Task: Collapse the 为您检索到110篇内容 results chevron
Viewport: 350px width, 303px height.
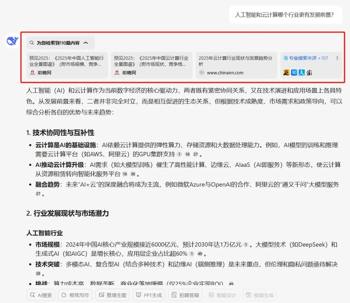Action: click(x=86, y=43)
